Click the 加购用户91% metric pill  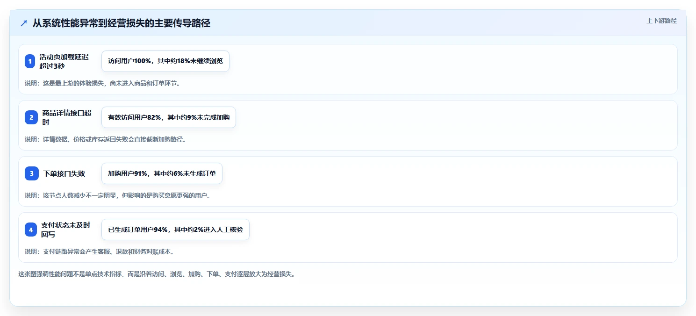tap(162, 173)
